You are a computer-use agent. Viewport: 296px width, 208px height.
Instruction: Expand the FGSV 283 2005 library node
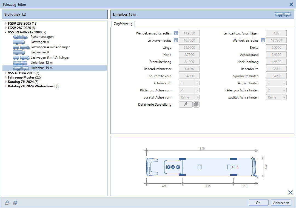click(6, 24)
